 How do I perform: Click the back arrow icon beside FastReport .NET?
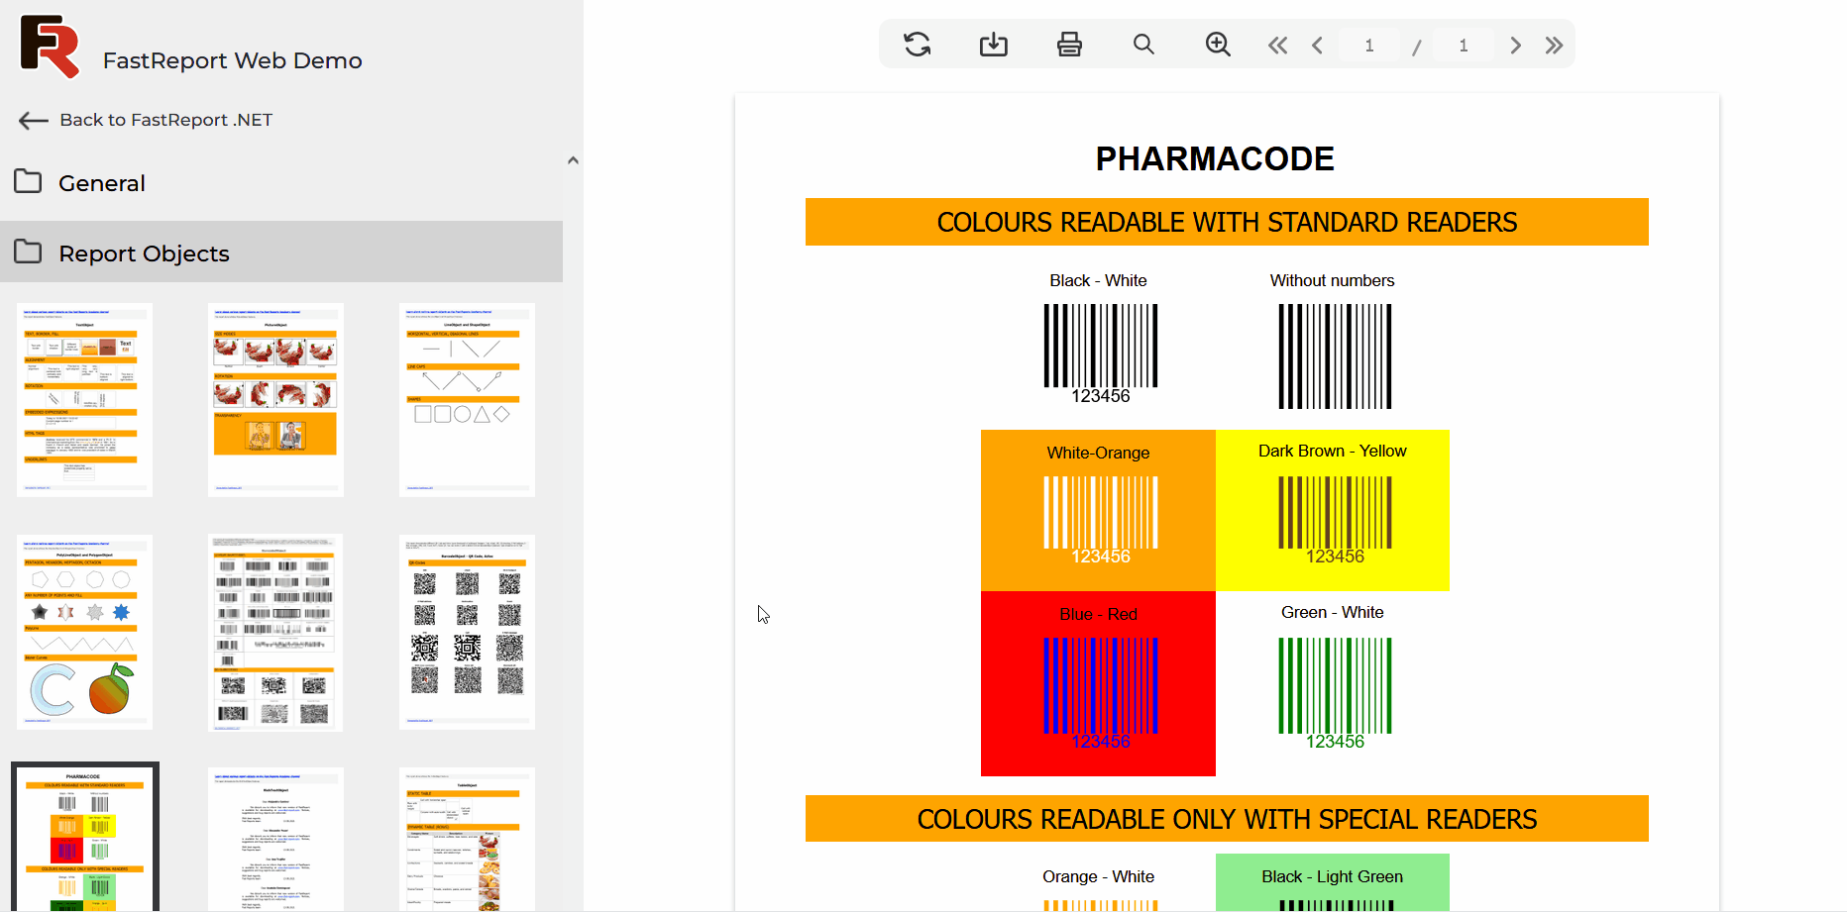click(x=33, y=121)
